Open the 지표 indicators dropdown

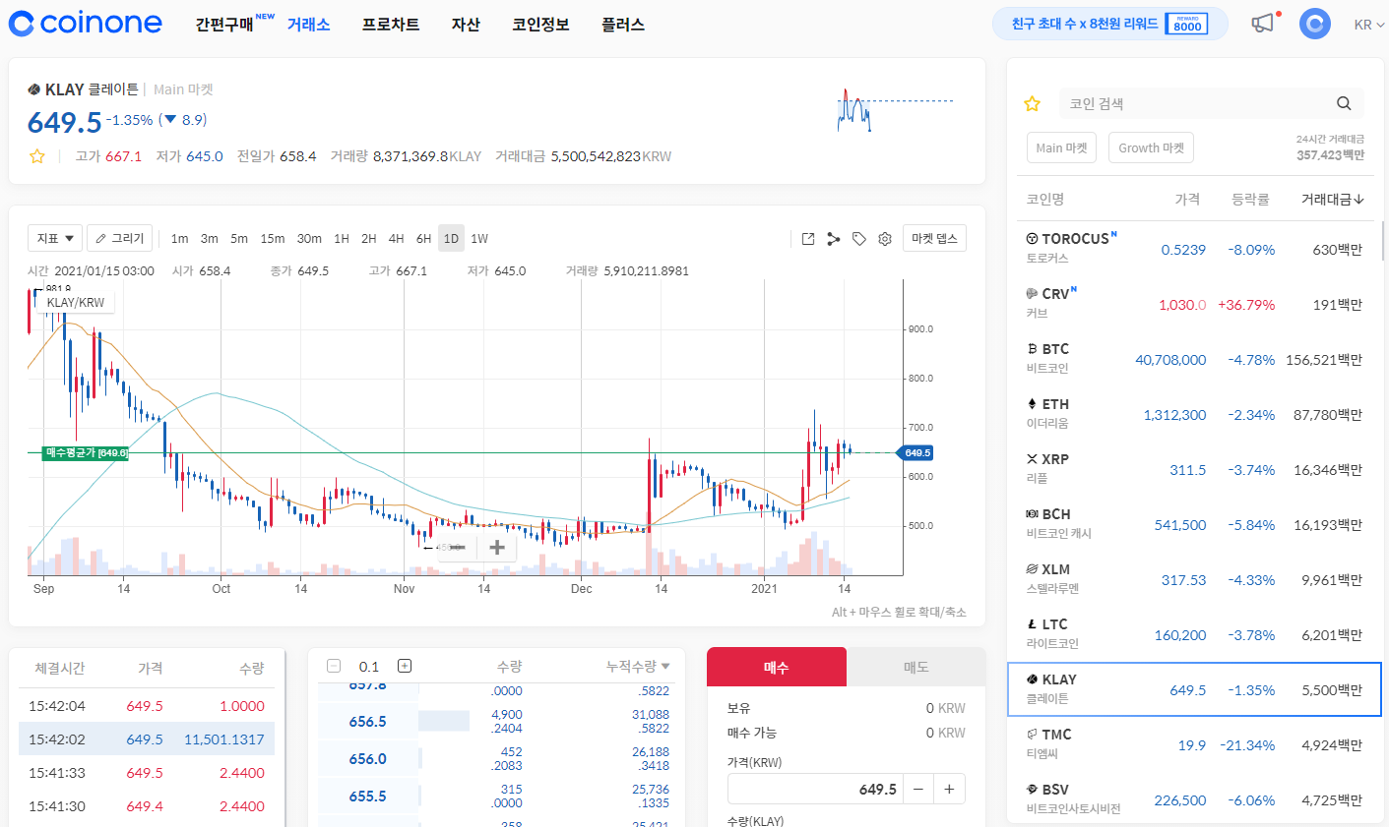(x=54, y=238)
